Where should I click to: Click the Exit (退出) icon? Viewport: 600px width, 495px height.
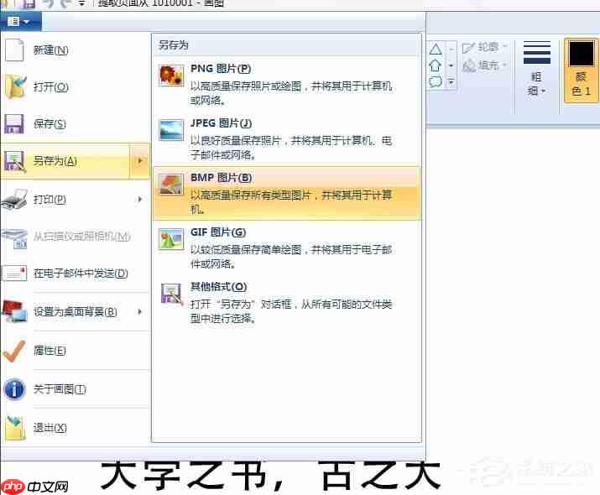click(15, 428)
